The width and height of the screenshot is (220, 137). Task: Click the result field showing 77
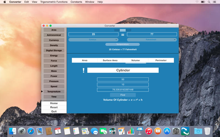coord(152,34)
